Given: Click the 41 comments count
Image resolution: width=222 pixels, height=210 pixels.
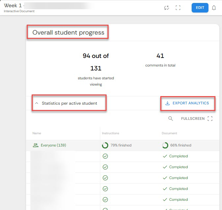Looking at the screenshot, I should [x=160, y=56].
